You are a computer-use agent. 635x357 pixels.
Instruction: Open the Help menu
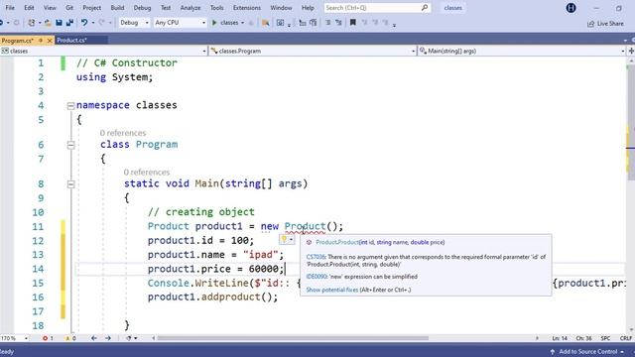point(308,8)
